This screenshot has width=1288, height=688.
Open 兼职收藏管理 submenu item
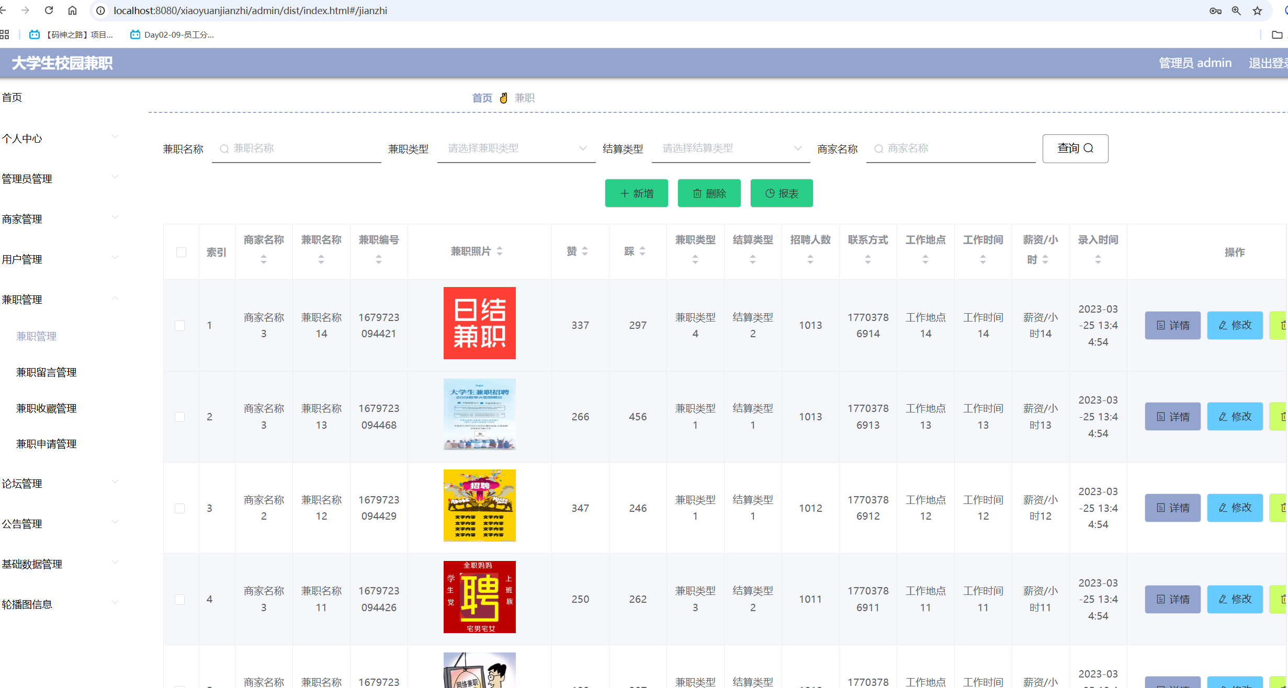pos(46,408)
